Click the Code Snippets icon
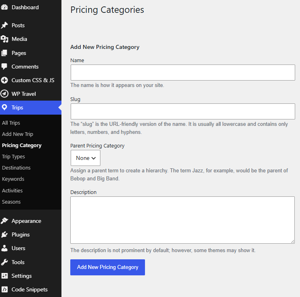This screenshot has height=297, width=300. [x=4, y=289]
